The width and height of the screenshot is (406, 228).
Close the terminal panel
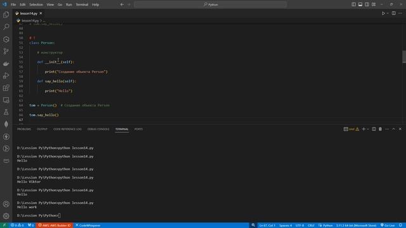[x=400, y=129]
